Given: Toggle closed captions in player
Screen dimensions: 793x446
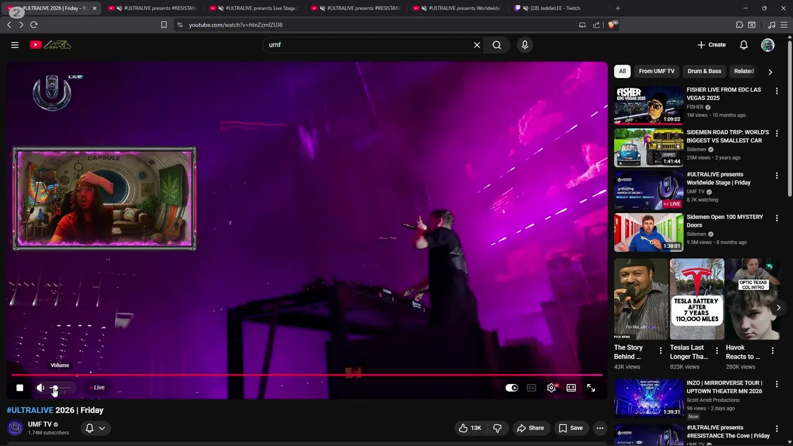Looking at the screenshot, I should pyautogui.click(x=532, y=388).
